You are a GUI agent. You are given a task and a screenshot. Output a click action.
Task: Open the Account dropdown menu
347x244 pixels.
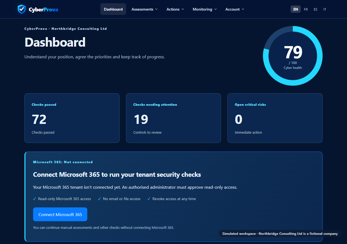point(235,9)
